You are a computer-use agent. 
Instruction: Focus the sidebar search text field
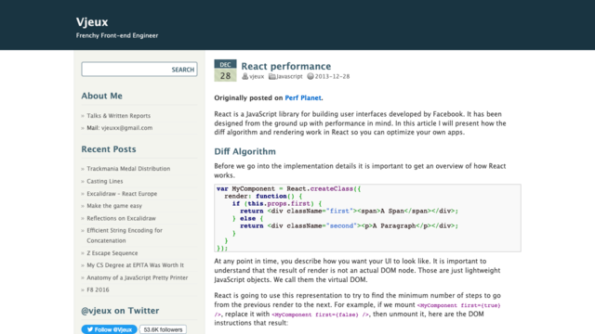126,70
